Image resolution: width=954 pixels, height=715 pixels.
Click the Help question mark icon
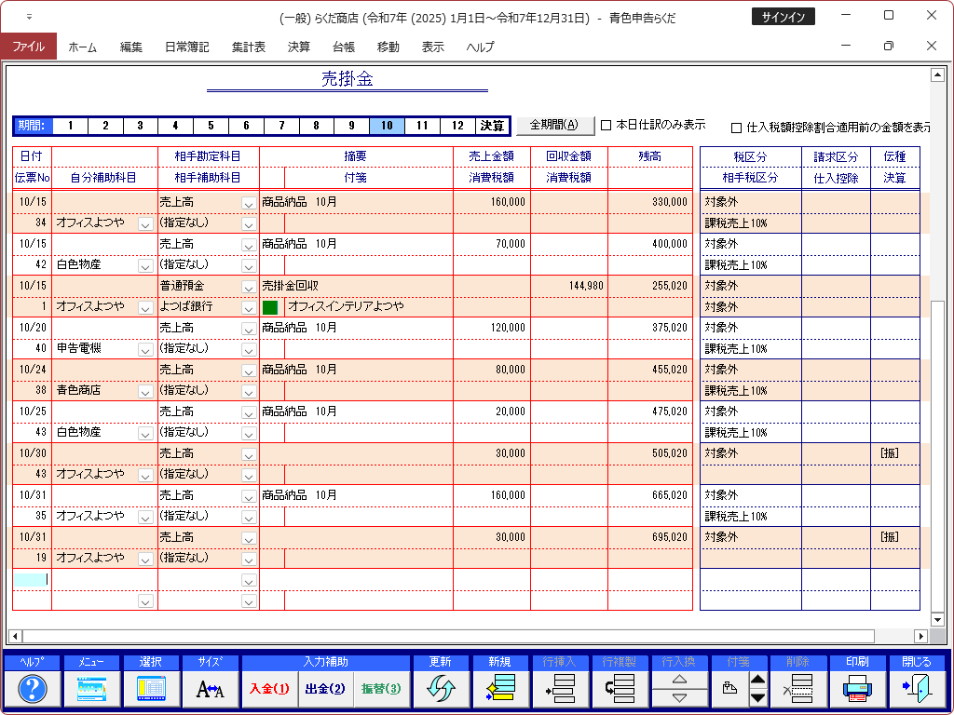coord(33,689)
